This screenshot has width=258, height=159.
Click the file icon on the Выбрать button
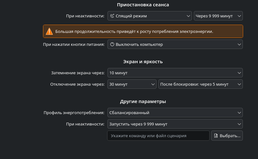pyautogui.click(x=216, y=136)
